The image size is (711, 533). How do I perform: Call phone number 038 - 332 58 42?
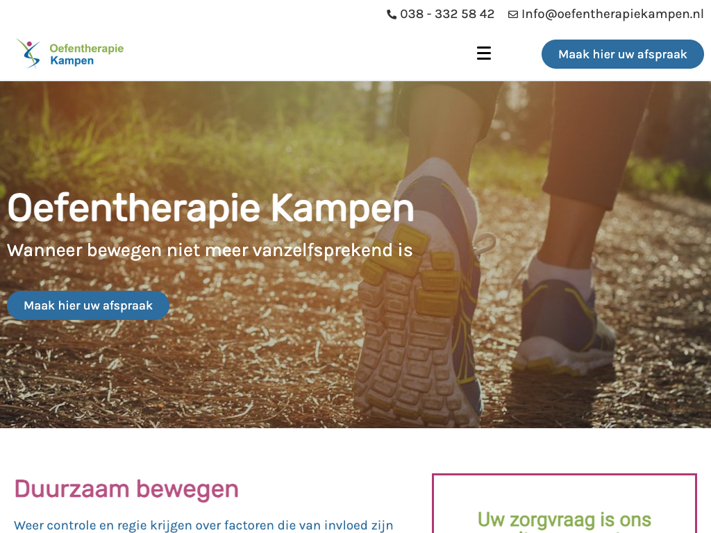point(447,14)
